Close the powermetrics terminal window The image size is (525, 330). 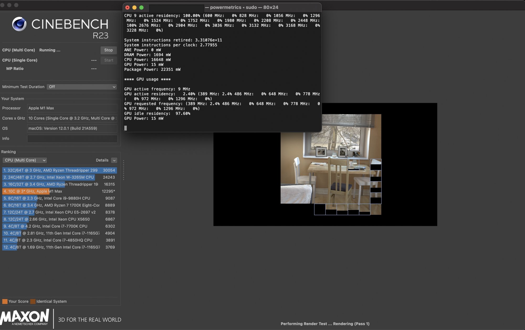(x=128, y=8)
